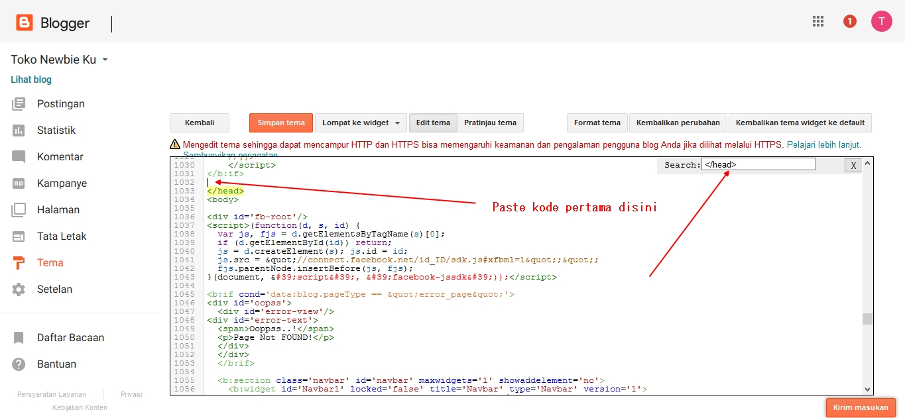The width and height of the screenshot is (905, 418).
Task: Click the code editor scrollbar thumb
Action: [867, 319]
